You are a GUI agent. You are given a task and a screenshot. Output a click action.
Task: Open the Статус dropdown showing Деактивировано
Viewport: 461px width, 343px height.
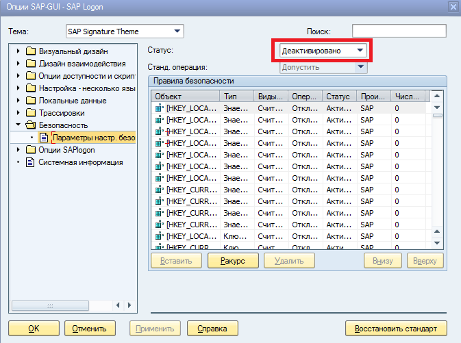[x=360, y=51]
